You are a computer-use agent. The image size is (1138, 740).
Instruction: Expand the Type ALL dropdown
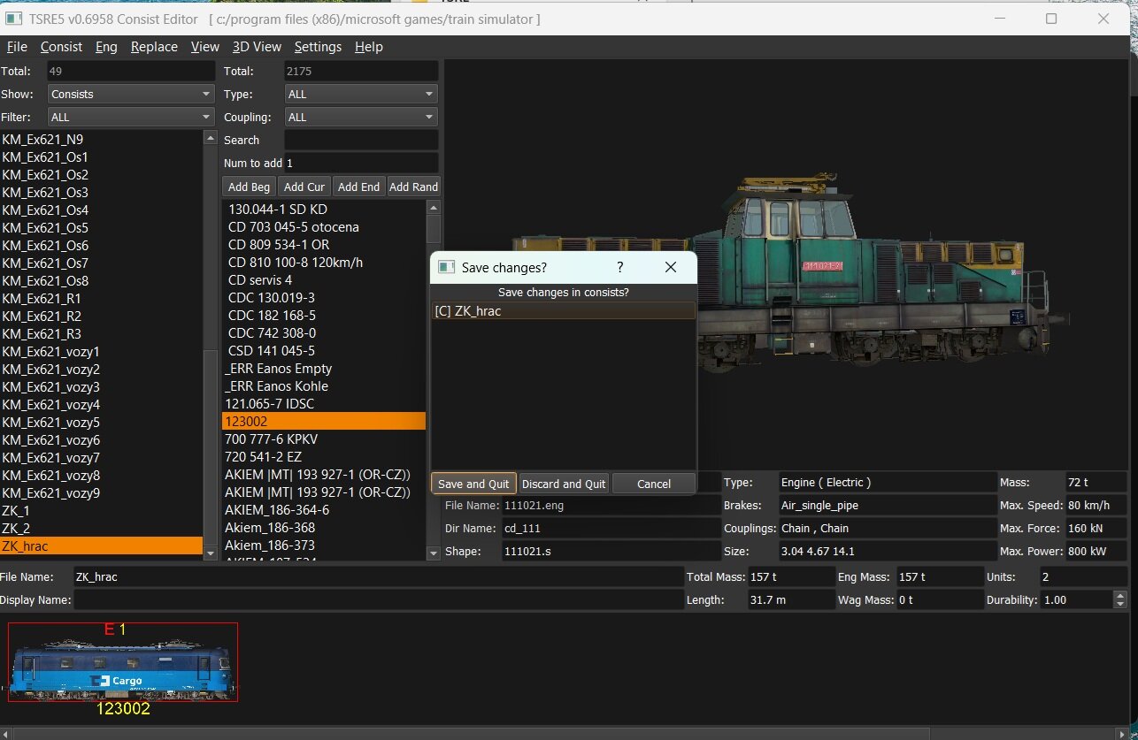coord(361,94)
